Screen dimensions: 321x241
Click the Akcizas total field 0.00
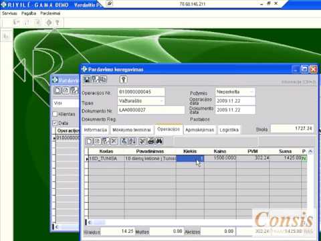click(x=217, y=231)
